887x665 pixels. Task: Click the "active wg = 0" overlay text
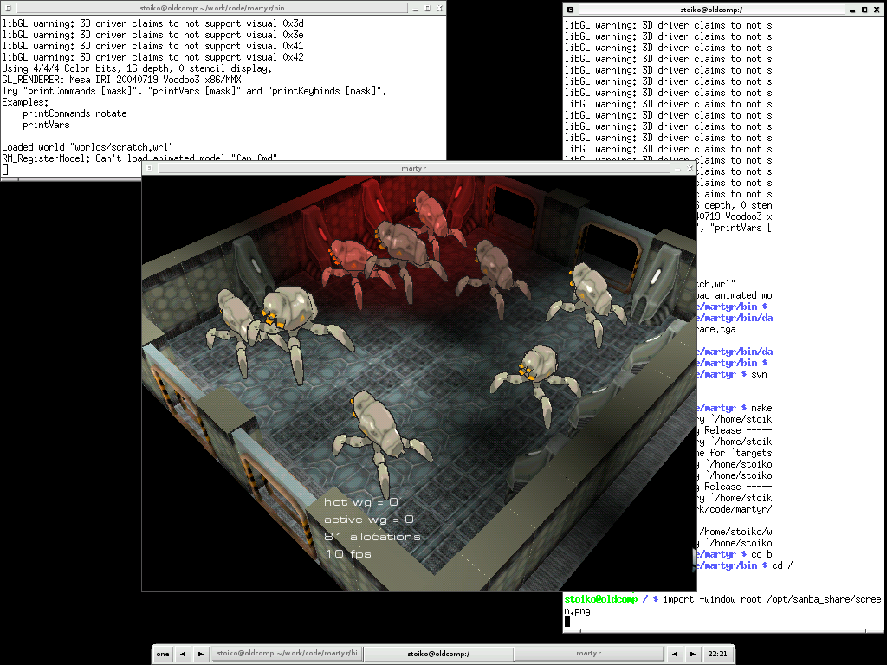tap(369, 520)
